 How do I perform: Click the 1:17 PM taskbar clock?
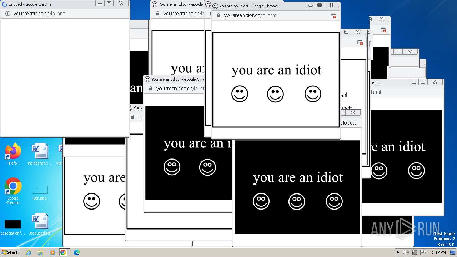pos(439,252)
